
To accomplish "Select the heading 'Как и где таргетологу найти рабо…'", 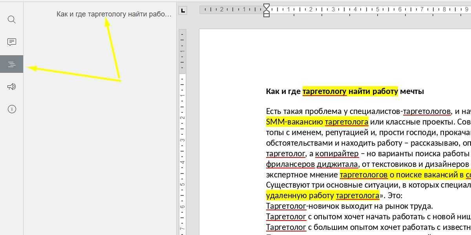I will tap(114, 14).
